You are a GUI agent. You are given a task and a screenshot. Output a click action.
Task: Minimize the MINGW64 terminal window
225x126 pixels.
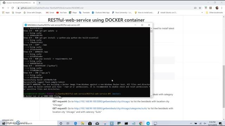point(135,25)
